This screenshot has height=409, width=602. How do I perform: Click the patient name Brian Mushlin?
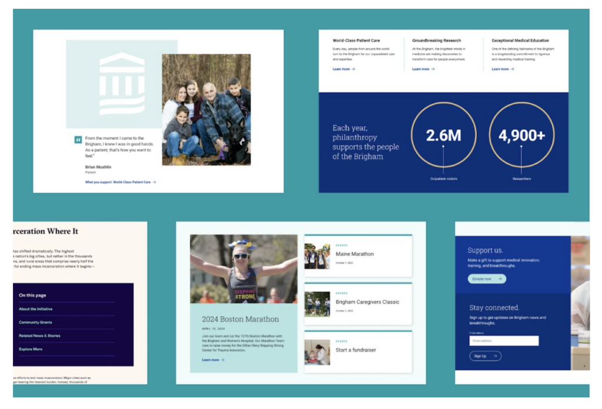(x=98, y=167)
